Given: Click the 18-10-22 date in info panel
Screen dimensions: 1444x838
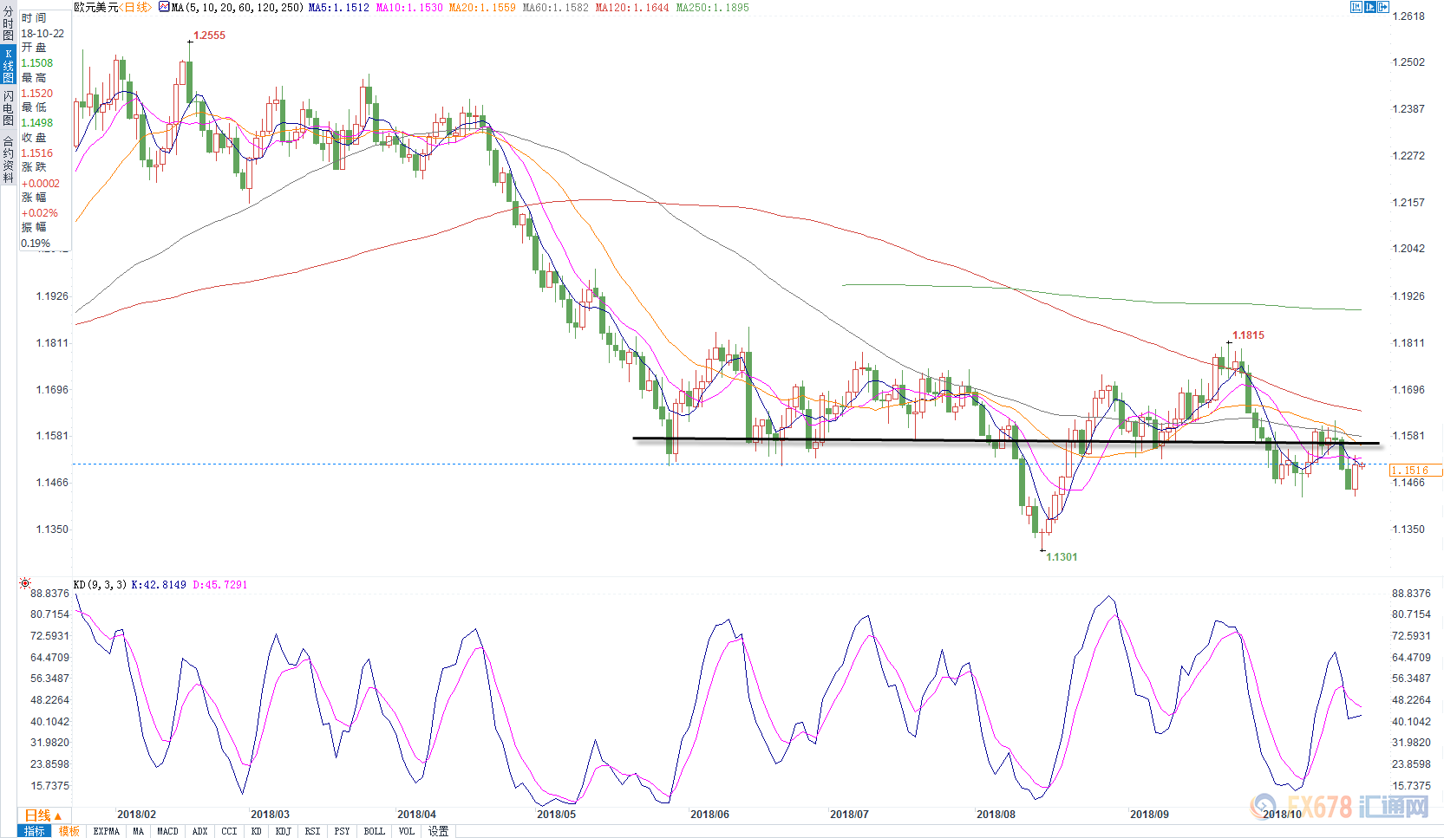Looking at the screenshot, I should [42, 34].
